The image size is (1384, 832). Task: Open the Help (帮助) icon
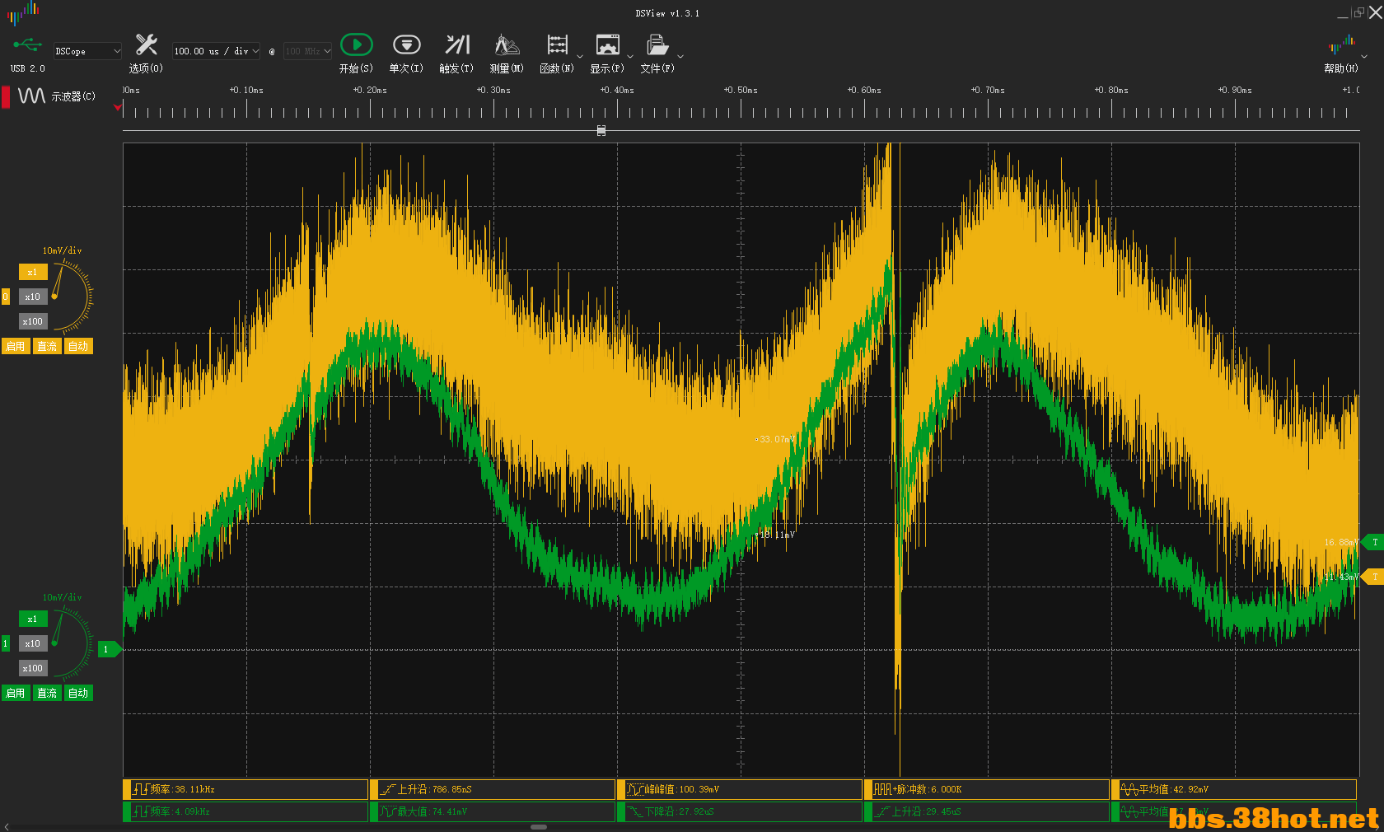[1342, 44]
